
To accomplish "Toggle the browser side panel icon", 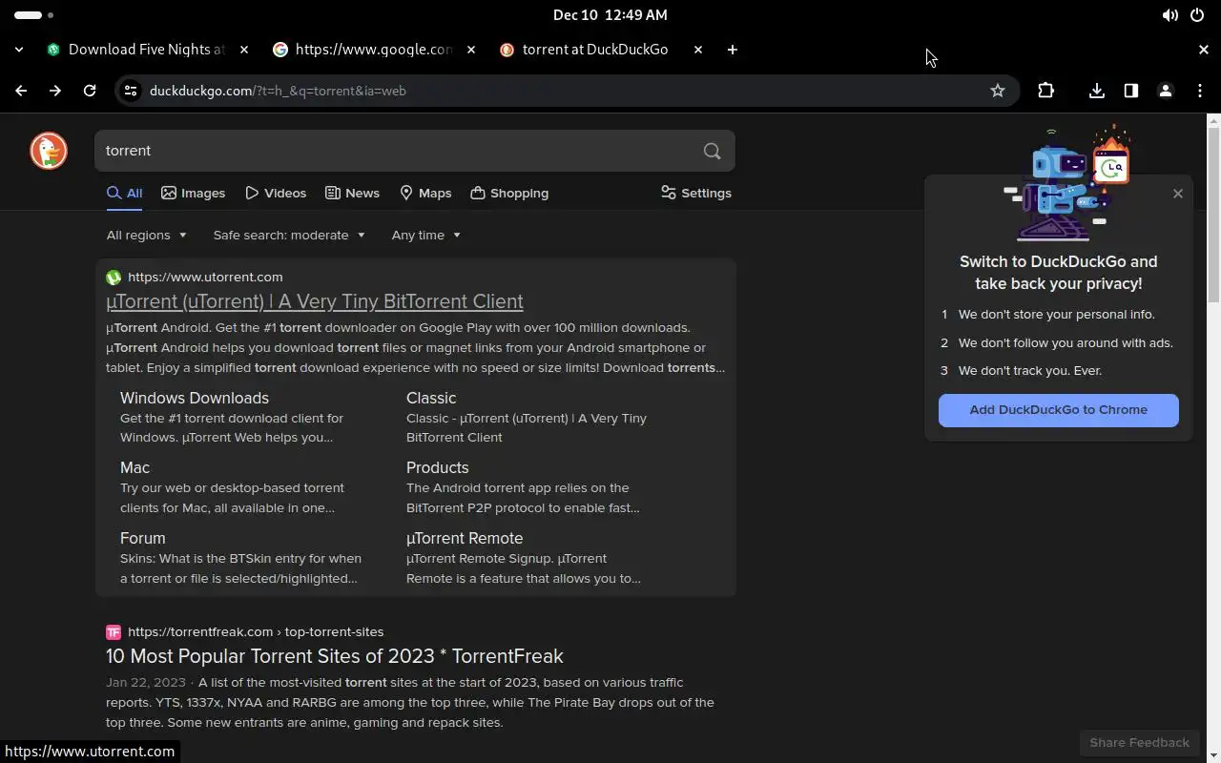I will 1131,91.
